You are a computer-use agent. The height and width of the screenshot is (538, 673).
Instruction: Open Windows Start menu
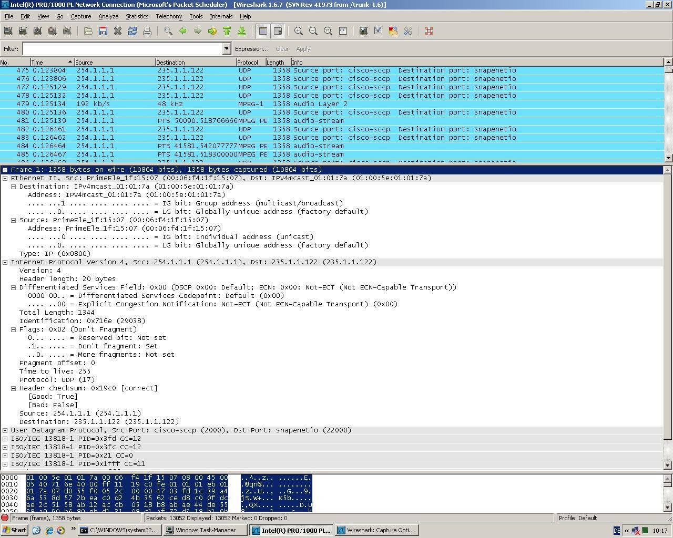coord(15,530)
